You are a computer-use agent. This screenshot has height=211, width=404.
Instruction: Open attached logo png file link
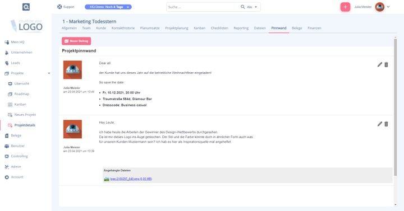[x=131, y=179]
